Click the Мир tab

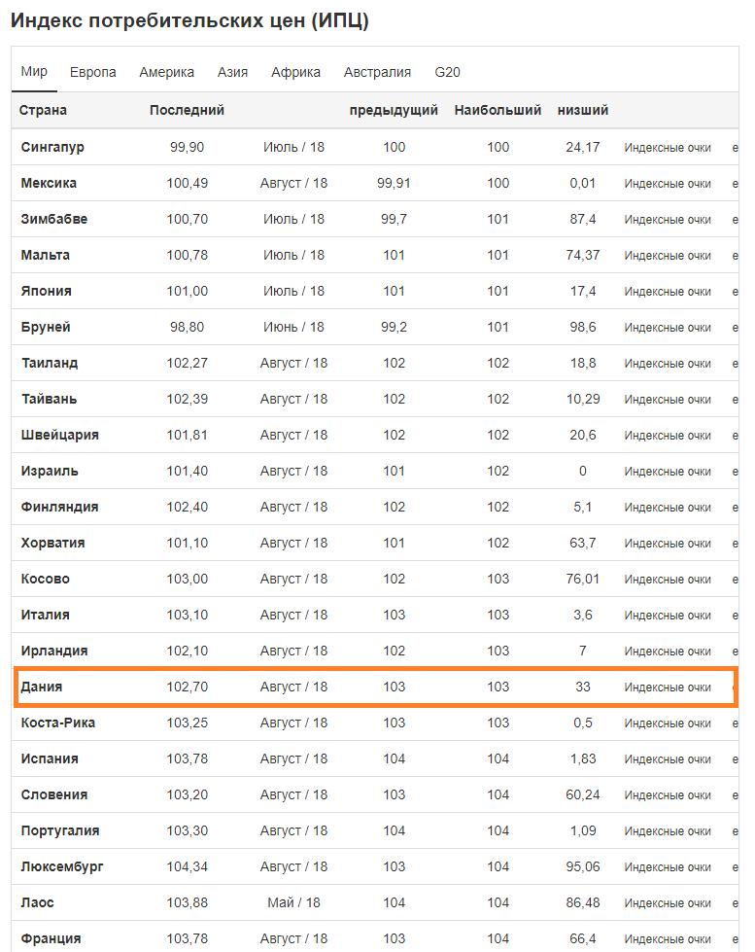[34, 72]
